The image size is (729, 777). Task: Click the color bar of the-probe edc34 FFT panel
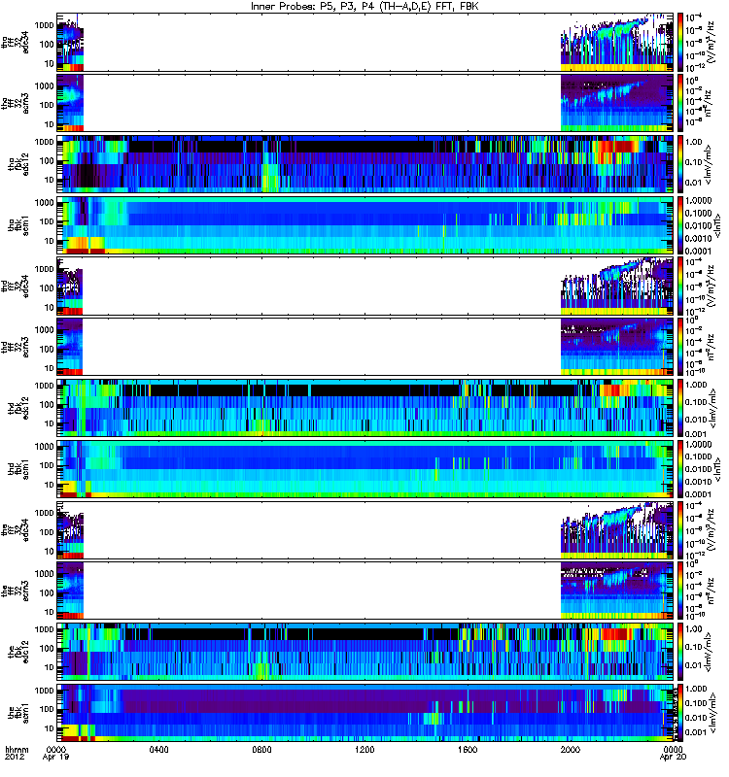679,530
